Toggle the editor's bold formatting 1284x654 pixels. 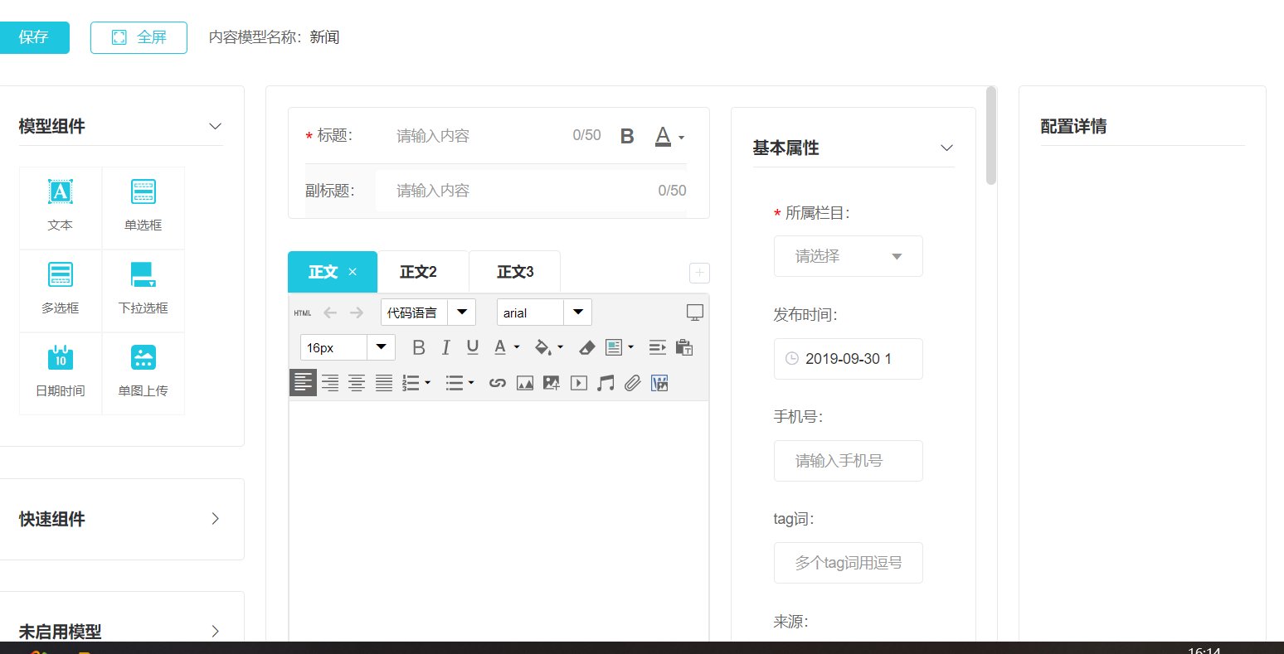pyautogui.click(x=419, y=348)
